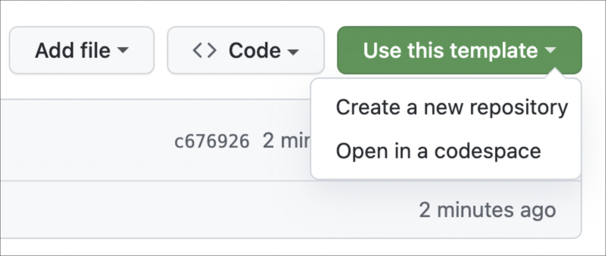
Task: Click the angle brackets Code icon
Action: click(x=204, y=50)
